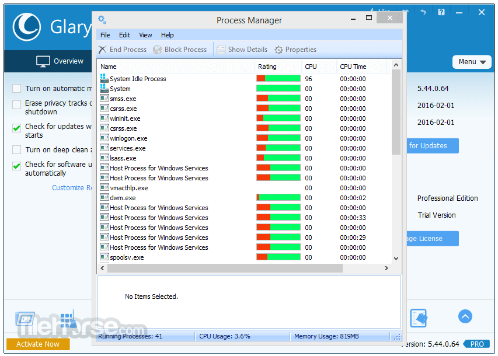
Task: Click the Running Processes: 41 status entry
Action: [x=130, y=336]
